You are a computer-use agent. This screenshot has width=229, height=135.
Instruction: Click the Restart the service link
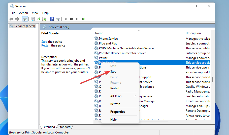click(x=46, y=46)
